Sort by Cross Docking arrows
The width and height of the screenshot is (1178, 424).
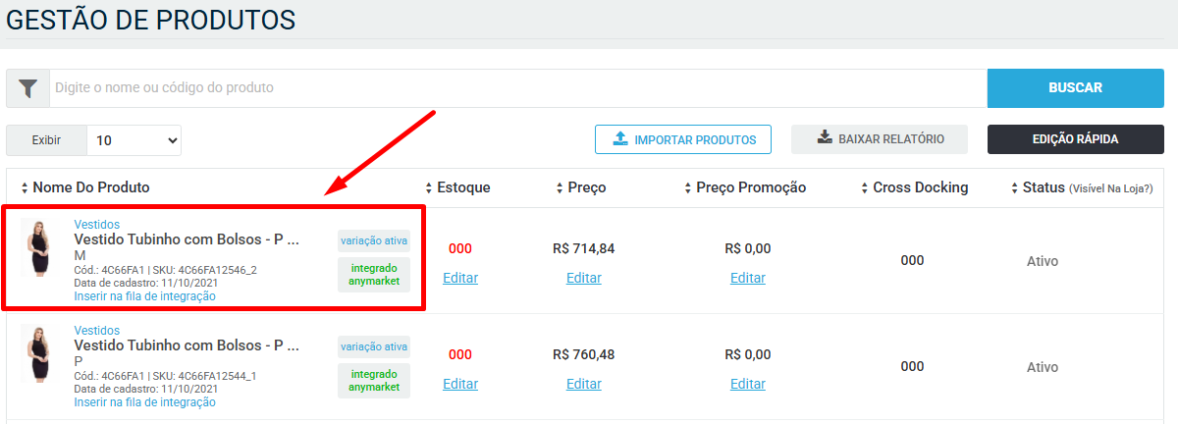(x=865, y=187)
